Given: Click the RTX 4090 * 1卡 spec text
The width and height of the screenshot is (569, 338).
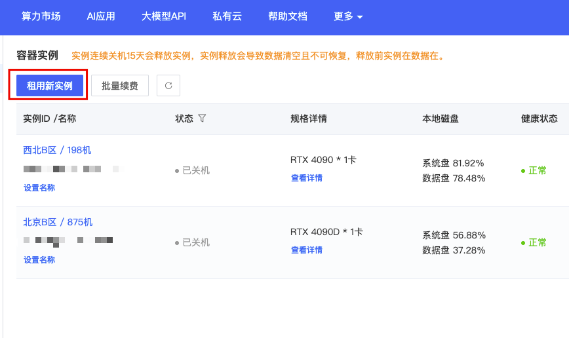Looking at the screenshot, I should (x=323, y=160).
